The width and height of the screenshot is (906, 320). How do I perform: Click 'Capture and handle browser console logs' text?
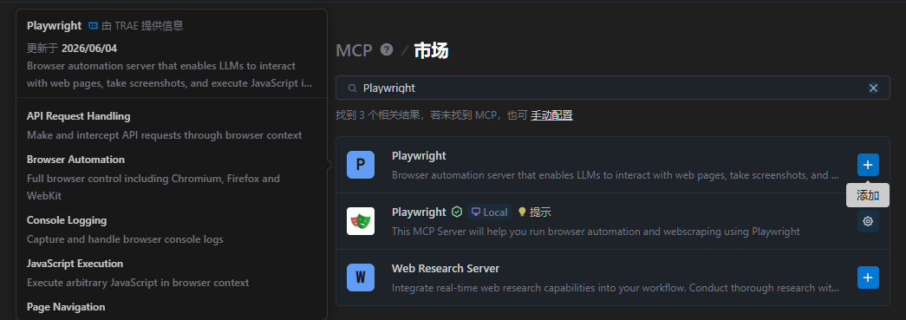(125, 239)
